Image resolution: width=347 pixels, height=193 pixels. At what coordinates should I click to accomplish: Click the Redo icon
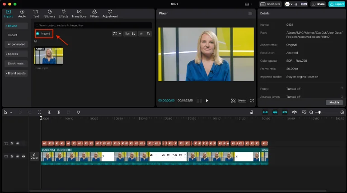(x=30, y=112)
